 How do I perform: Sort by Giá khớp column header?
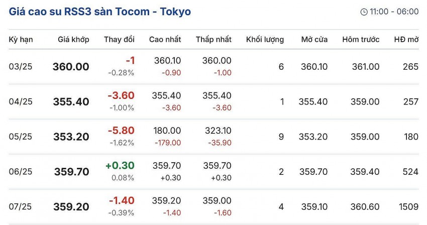pos(73,39)
